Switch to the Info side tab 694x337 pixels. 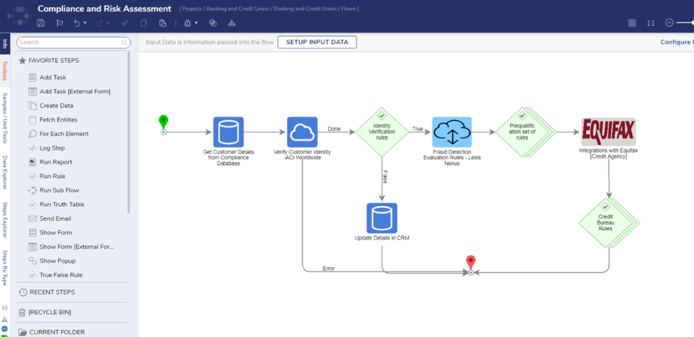[x=5, y=44]
